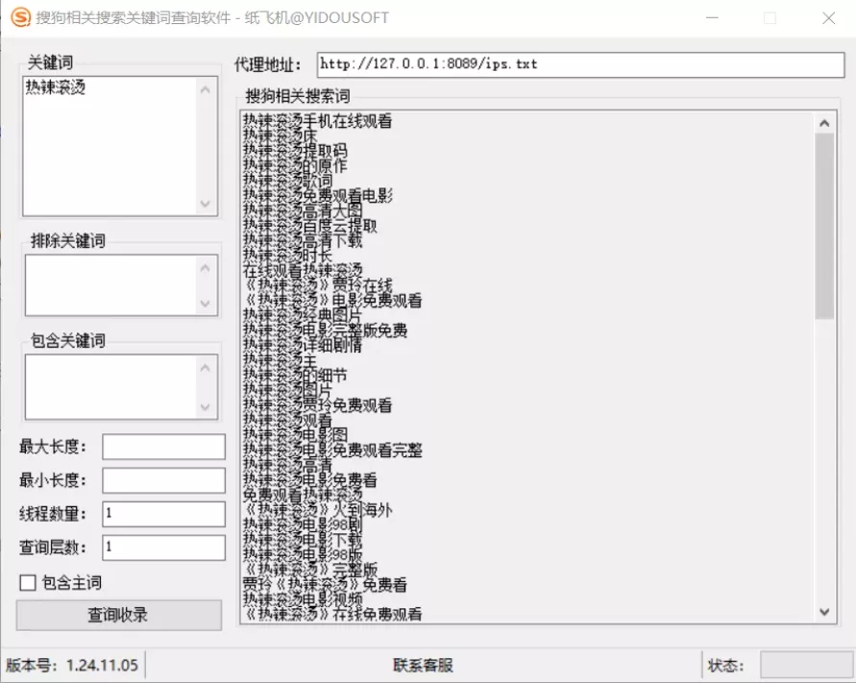Image resolution: width=856 pixels, height=683 pixels.
Task: Click down arrow of 包含关键词 scrollbar
Action: [x=206, y=407]
